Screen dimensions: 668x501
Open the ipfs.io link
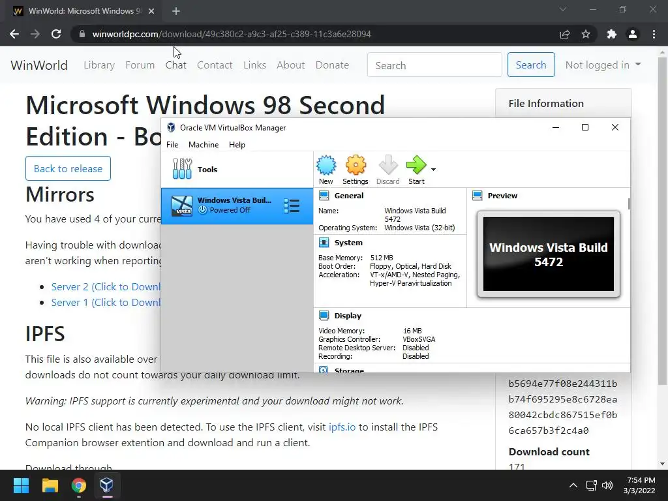pos(342,427)
